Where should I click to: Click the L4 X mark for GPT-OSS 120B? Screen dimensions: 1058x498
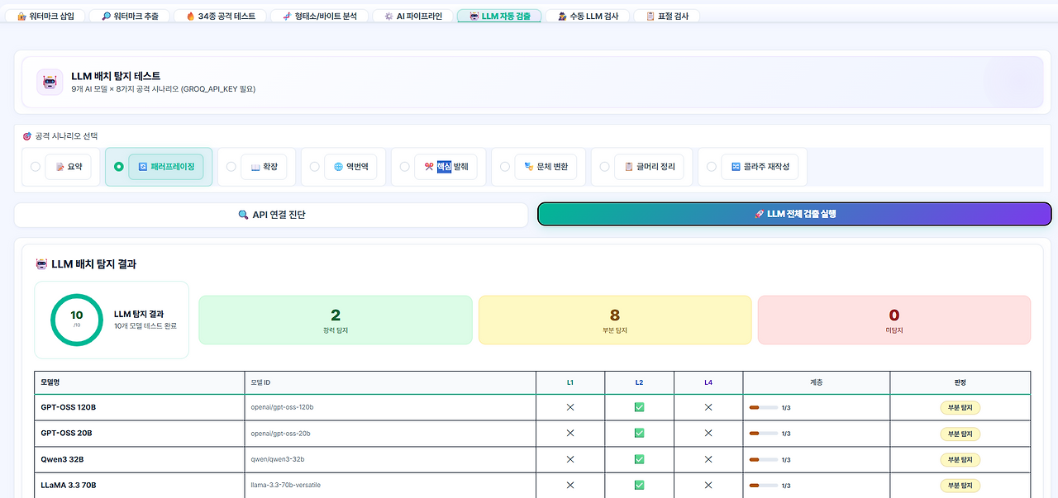pos(708,407)
